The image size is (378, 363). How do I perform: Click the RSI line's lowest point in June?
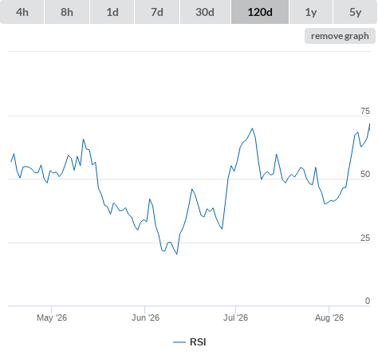[177, 254]
